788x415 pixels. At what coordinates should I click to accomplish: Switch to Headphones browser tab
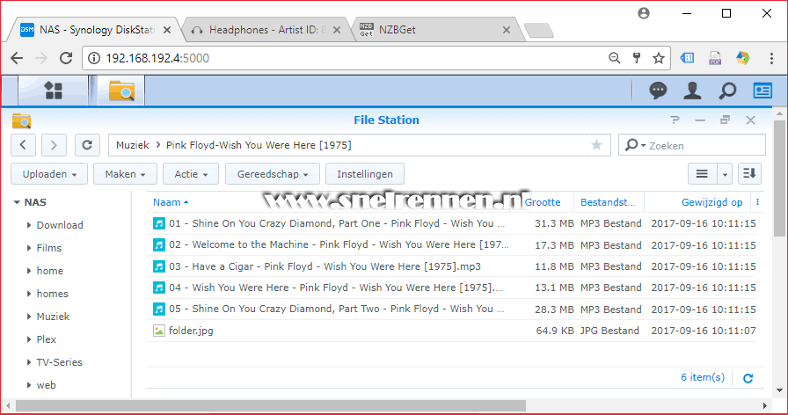266,30
